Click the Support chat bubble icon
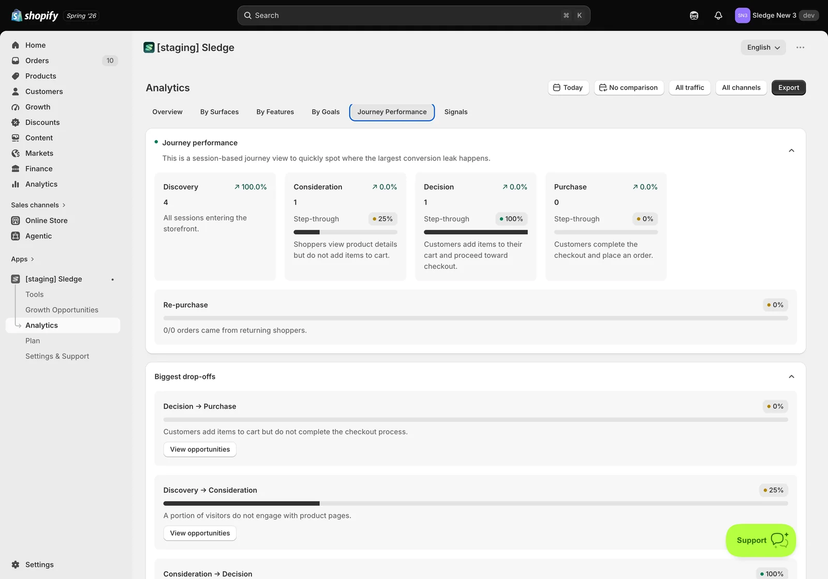Viewport: 828px width, 579px height. click(779, 540)
